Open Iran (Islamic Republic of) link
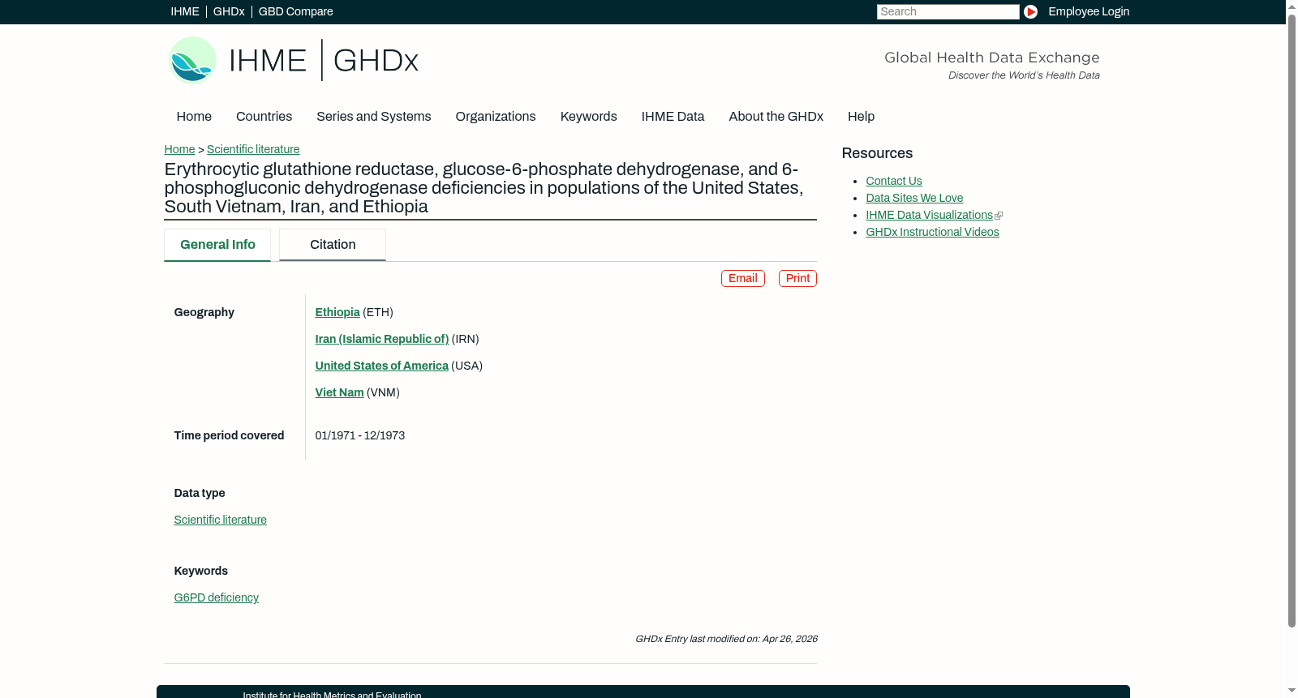This screenshot has width=1298, height=698. click(382, 339)
